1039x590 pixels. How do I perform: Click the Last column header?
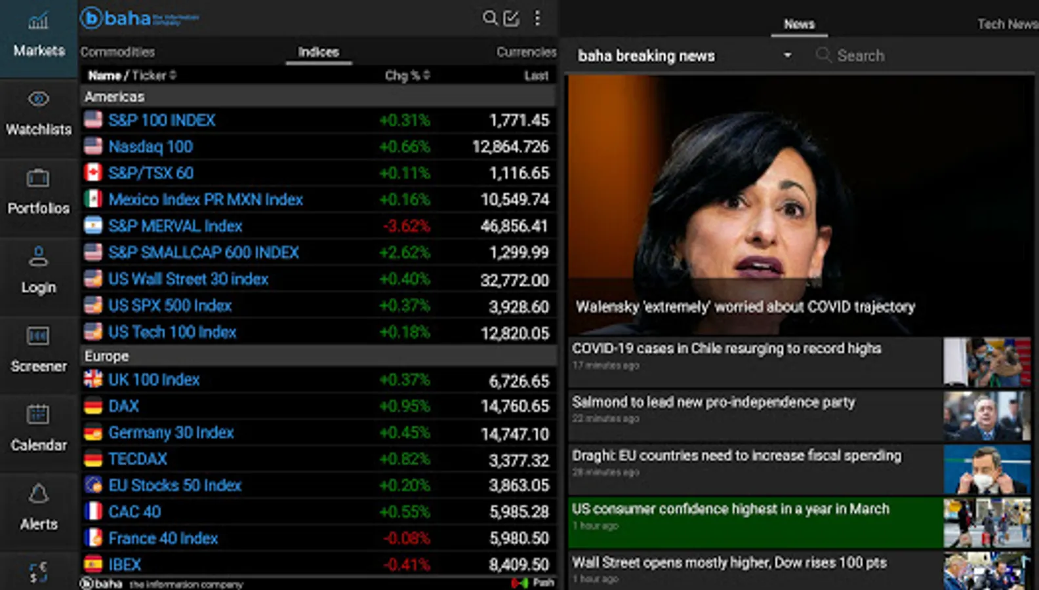click(x=537, y=75)
